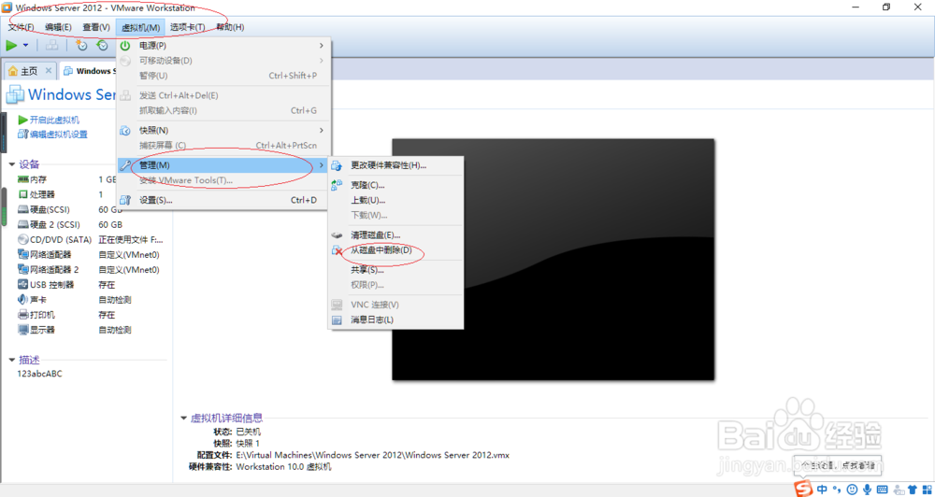
Task: Click the green power icon beside 电源(P)
Action: 125,45
